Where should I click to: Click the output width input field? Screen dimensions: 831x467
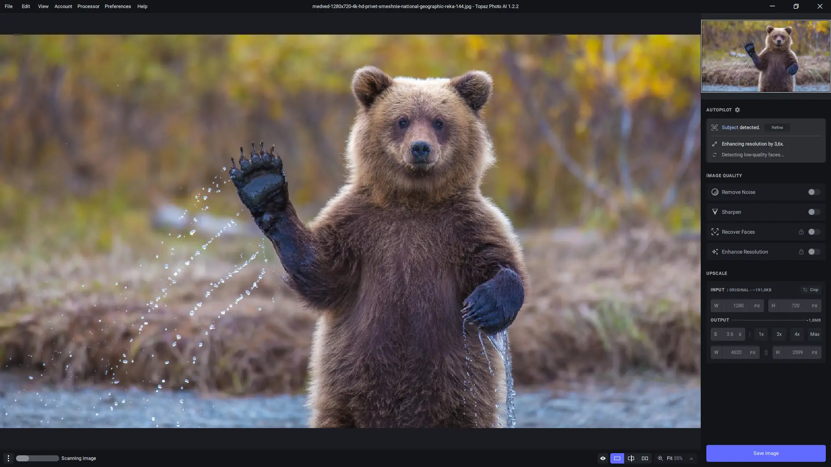736,353
